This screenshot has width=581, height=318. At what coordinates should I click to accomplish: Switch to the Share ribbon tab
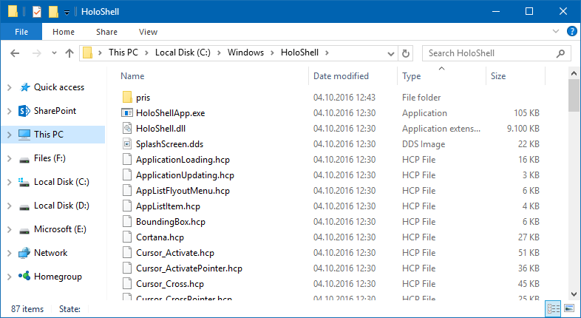point(106,32)
